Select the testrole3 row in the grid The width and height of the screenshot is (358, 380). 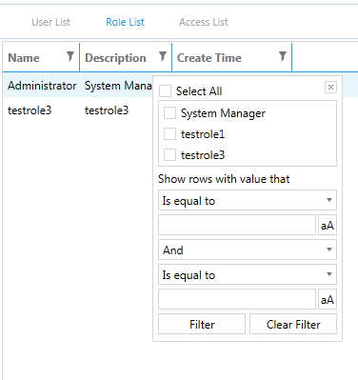tap(78, 110)
